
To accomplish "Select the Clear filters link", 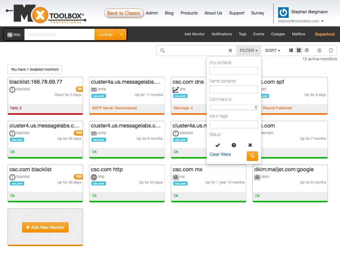I will (220, 154).
